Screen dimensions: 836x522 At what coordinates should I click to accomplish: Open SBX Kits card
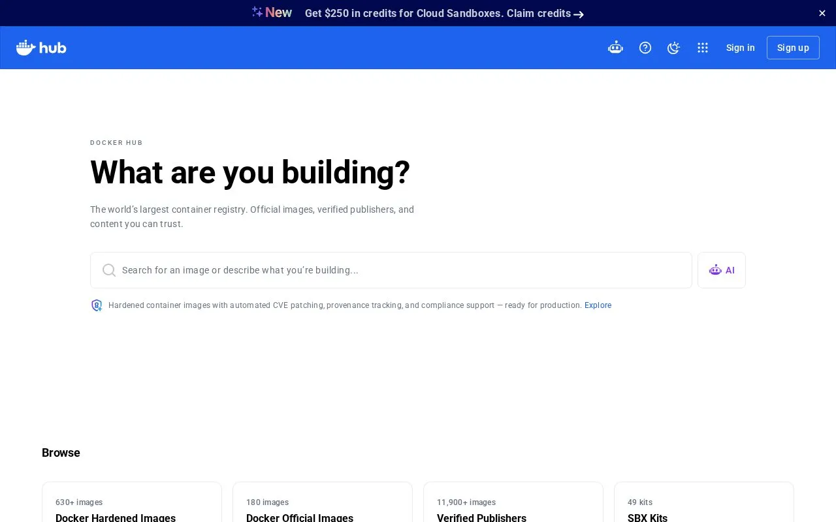704,502
